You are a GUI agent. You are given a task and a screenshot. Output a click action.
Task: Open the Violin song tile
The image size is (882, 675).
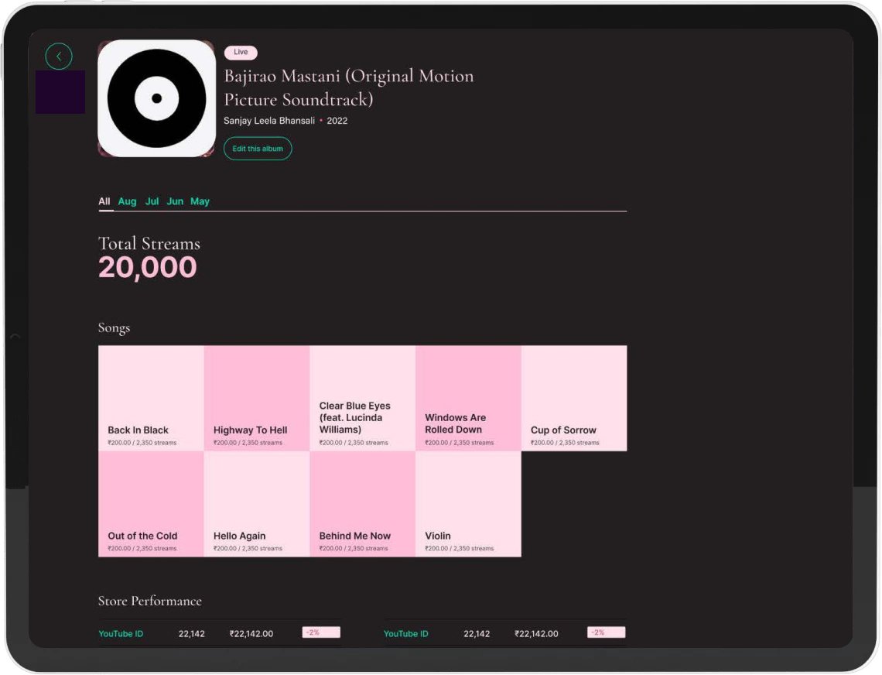[x=469, y=504]
